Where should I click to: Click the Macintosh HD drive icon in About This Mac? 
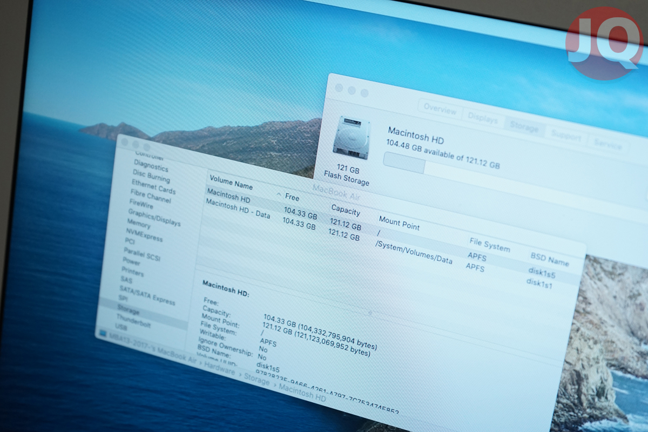tap(352, 138)
